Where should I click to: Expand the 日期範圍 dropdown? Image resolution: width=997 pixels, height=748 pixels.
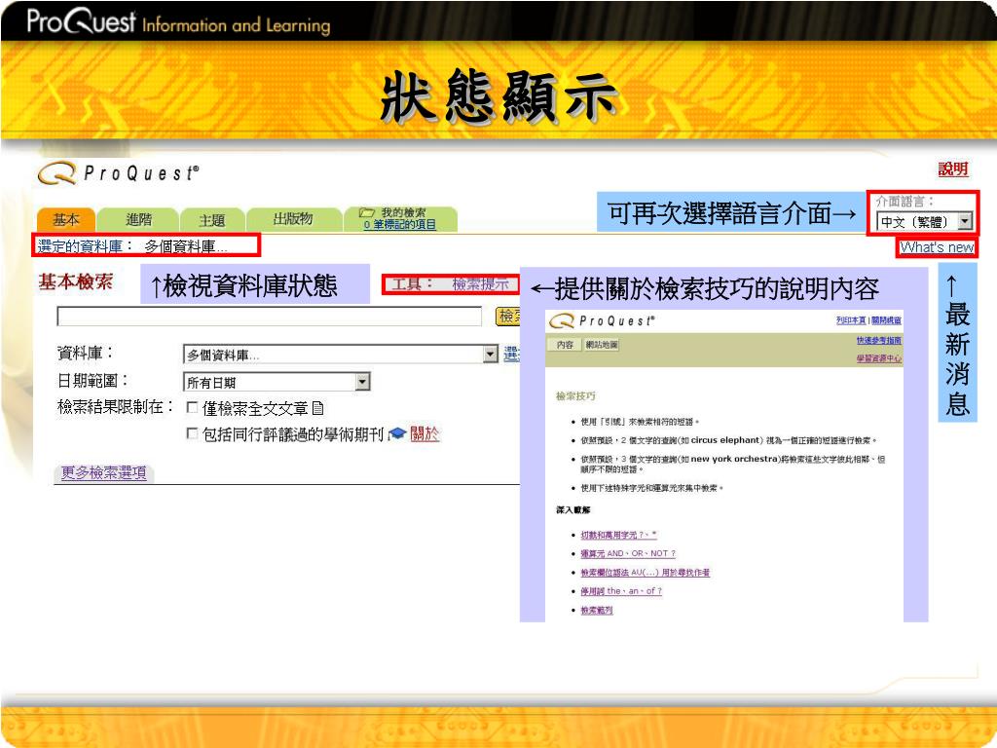point(362,383)
